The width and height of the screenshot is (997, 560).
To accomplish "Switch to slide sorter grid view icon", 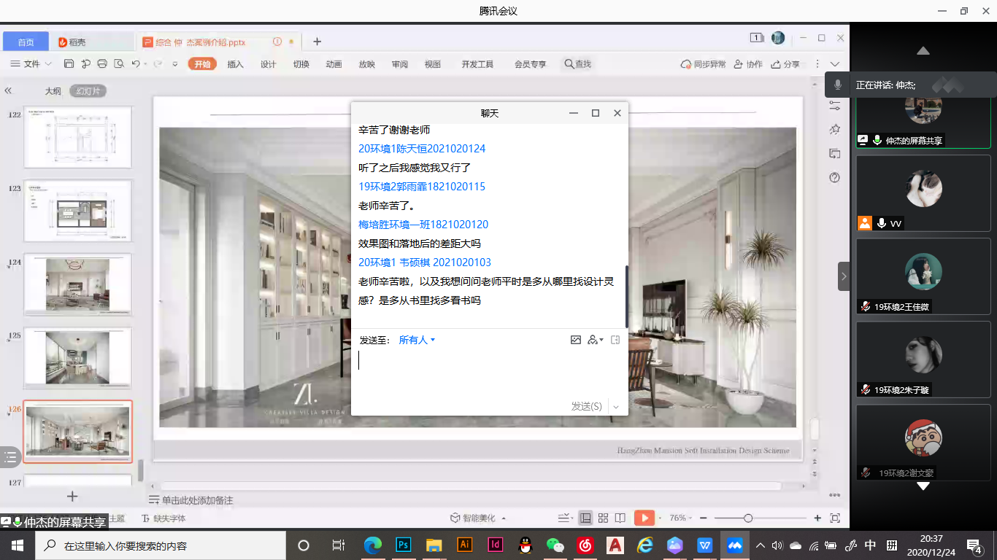I will pyautogui.click(x=603, y=518).
